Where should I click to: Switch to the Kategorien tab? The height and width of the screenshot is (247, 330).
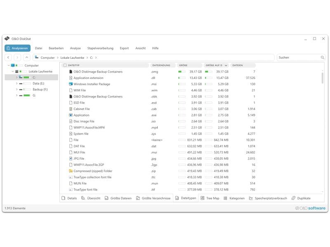(x=234, y=198)
